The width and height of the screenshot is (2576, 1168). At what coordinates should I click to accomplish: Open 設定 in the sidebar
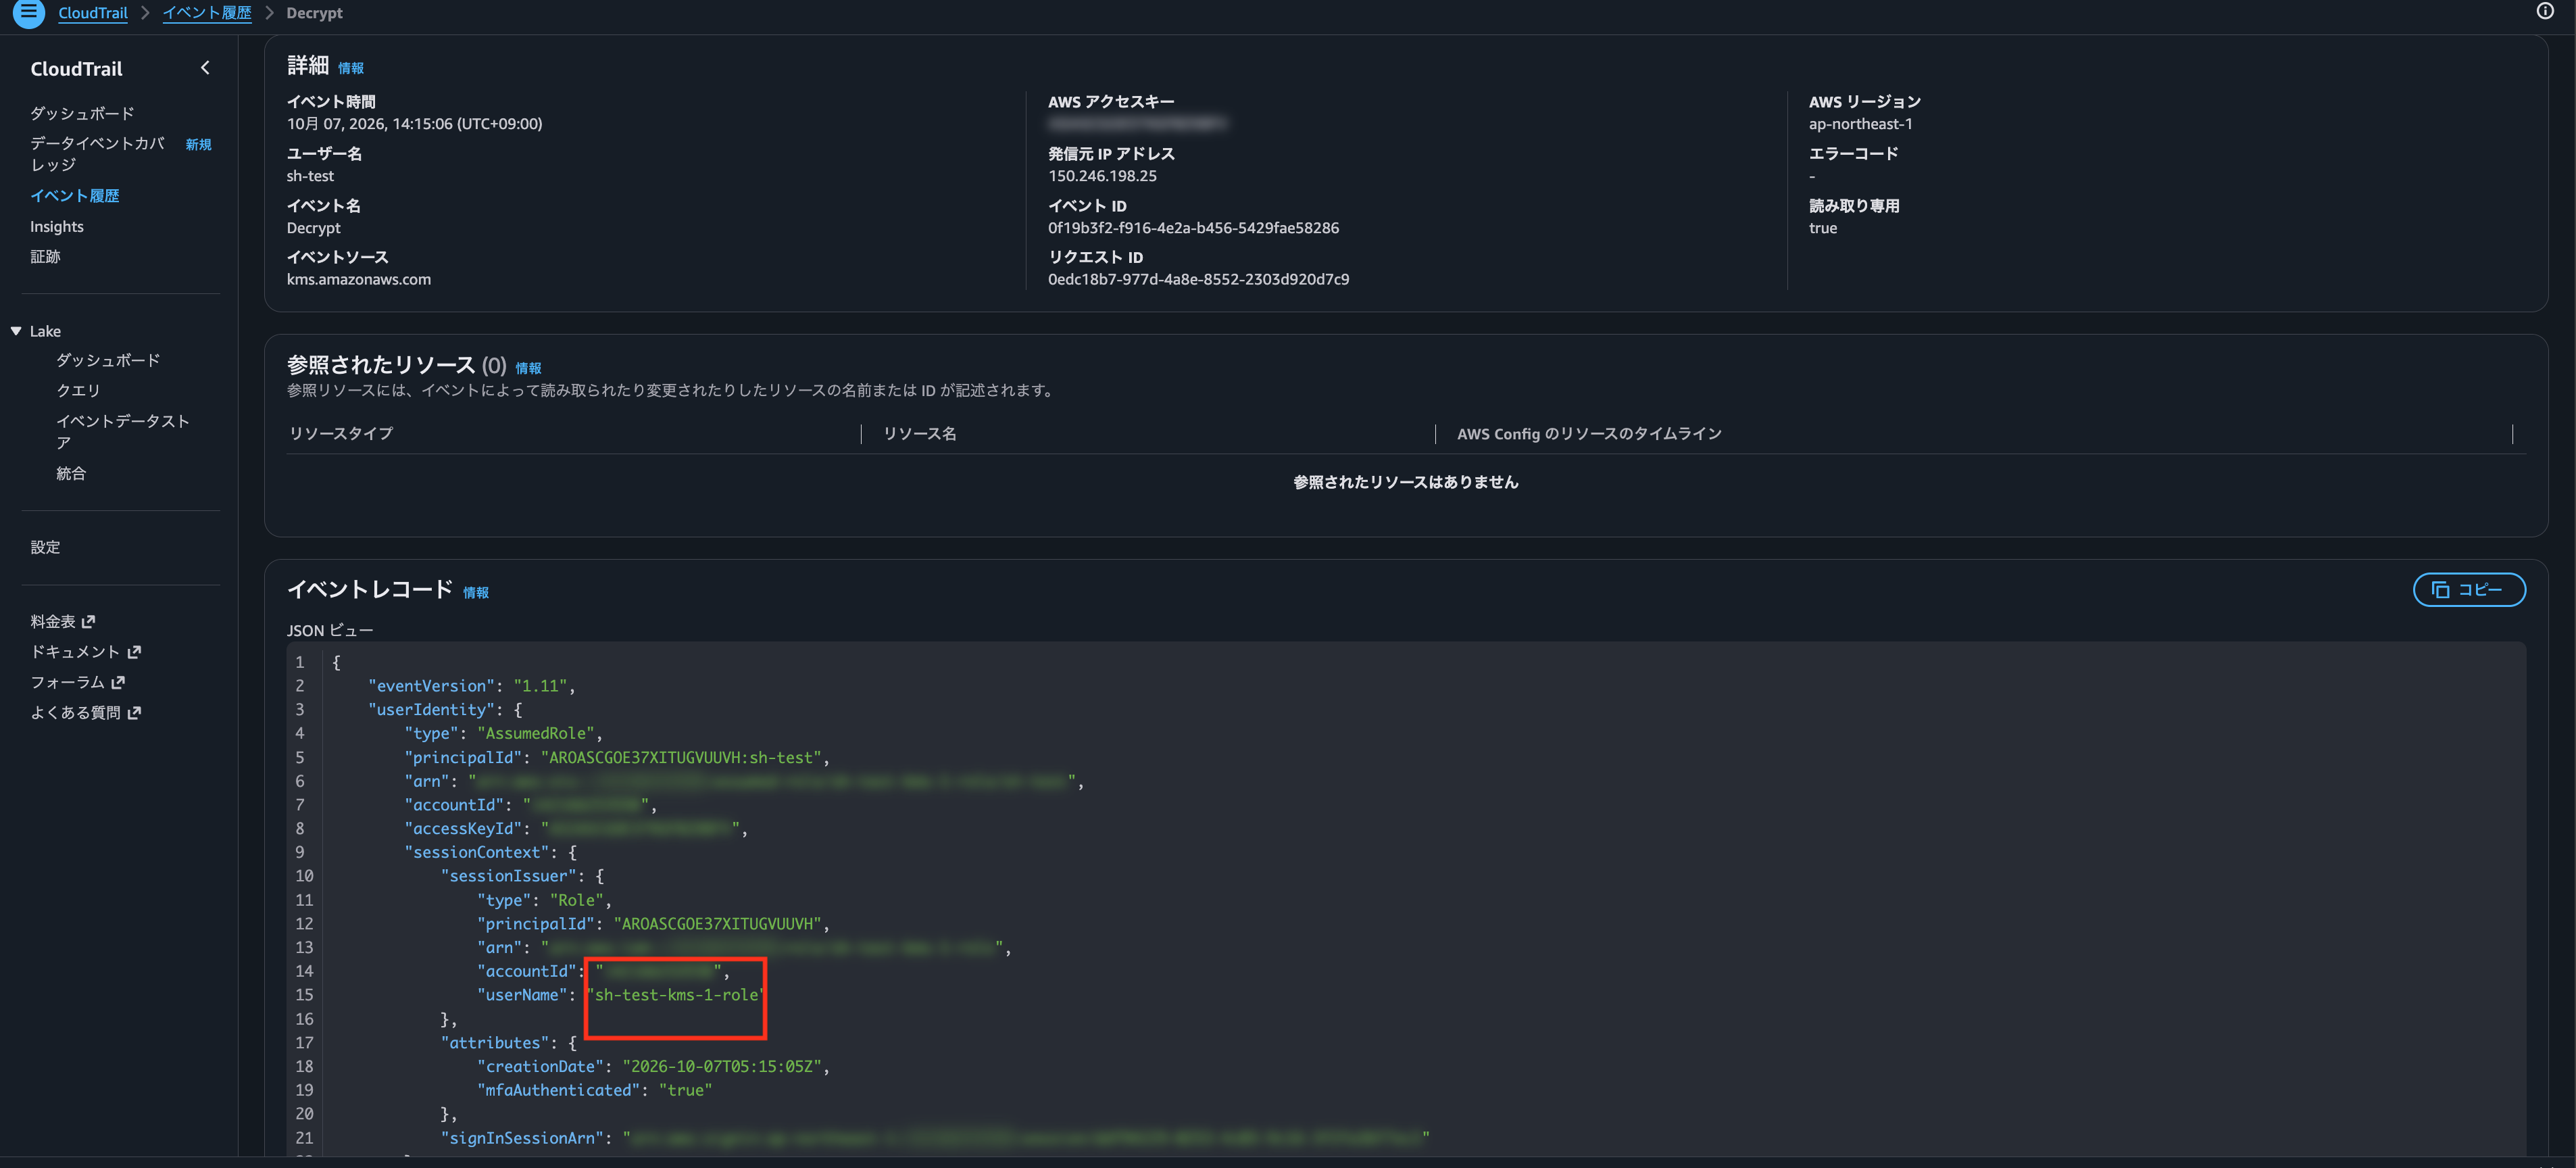[x=45, y=547]
